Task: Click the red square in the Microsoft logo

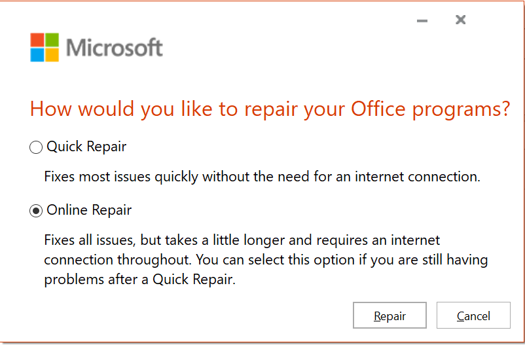Action: (x=37, y=40)
